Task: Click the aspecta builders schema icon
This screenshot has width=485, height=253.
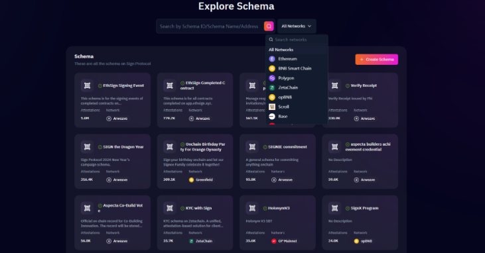Action: pos(334,147)
